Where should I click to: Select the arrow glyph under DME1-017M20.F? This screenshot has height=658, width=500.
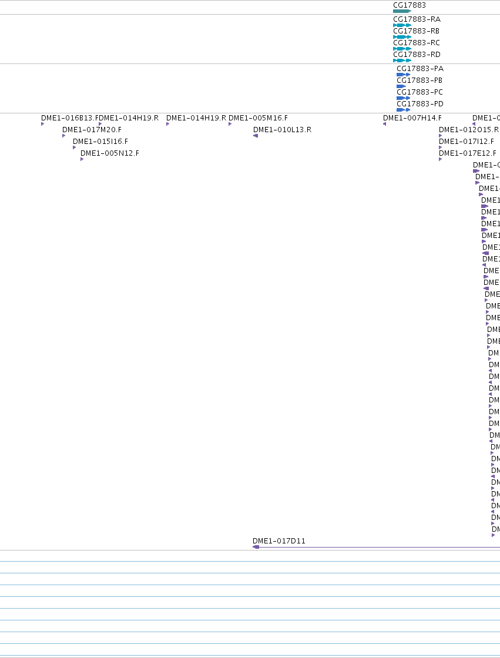[64, 136]
